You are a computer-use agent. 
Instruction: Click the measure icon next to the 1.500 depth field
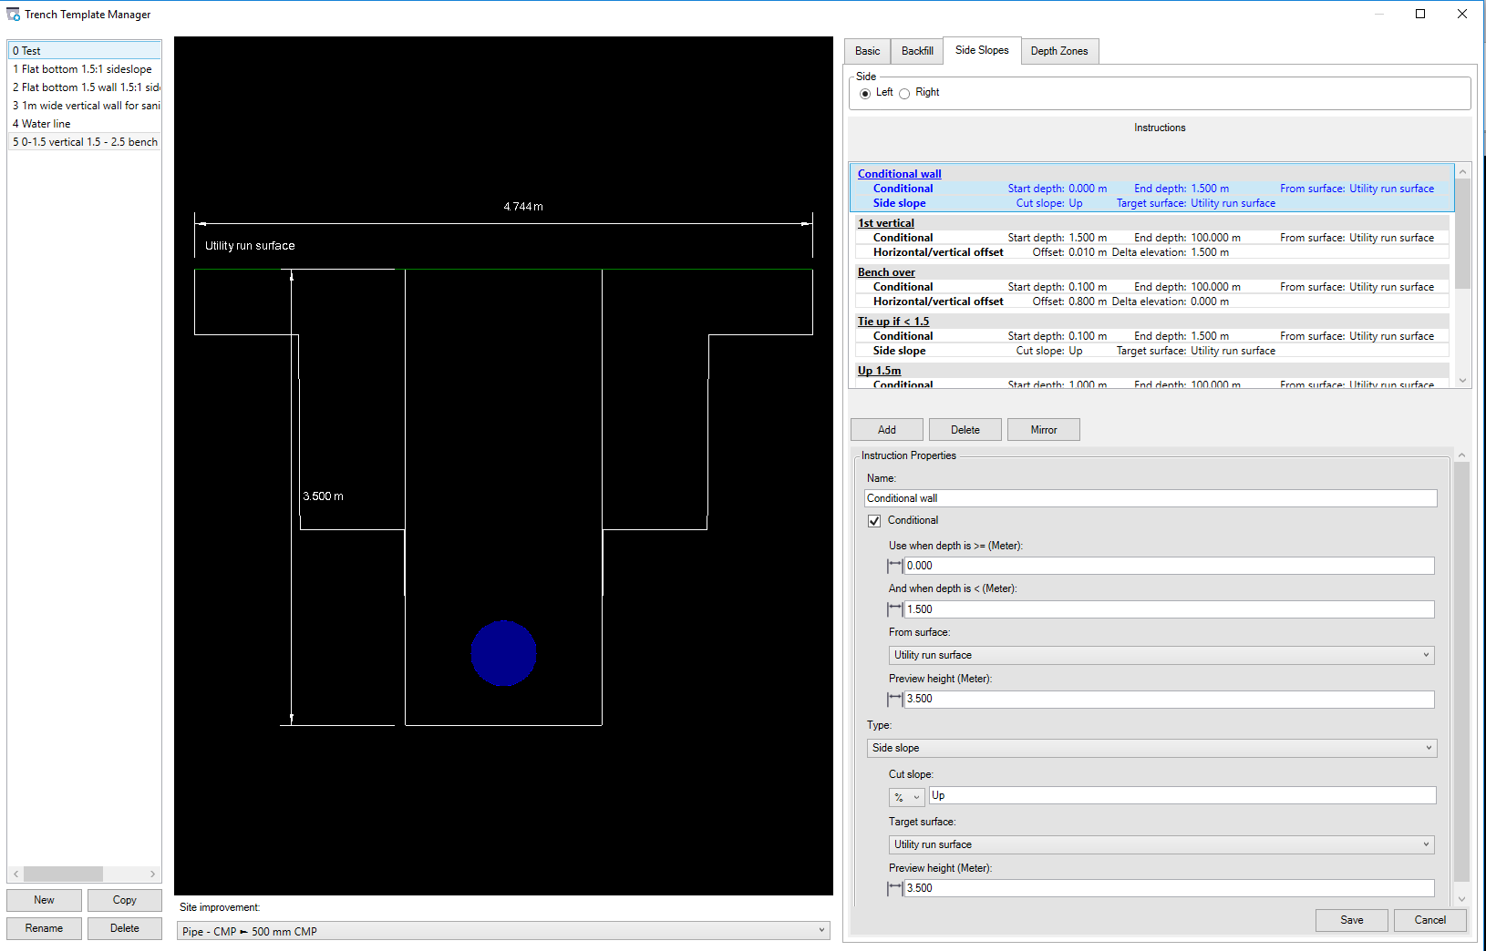[x=894, y=608]
